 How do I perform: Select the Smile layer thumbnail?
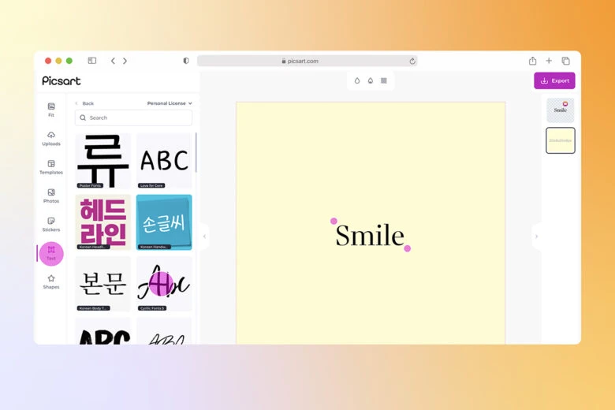[560, 110]
